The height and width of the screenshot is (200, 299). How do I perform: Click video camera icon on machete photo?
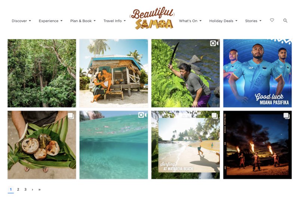214,43
